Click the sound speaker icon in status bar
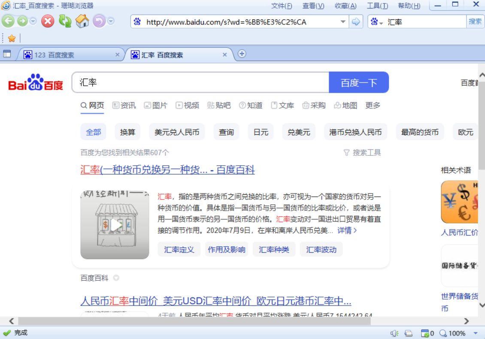Image resolution: width=485 pixels, height=339 pixels. click(x=394, y=333)
